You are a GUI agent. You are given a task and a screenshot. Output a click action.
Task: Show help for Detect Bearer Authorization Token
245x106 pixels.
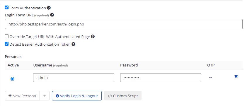click(x=74, y=44)
